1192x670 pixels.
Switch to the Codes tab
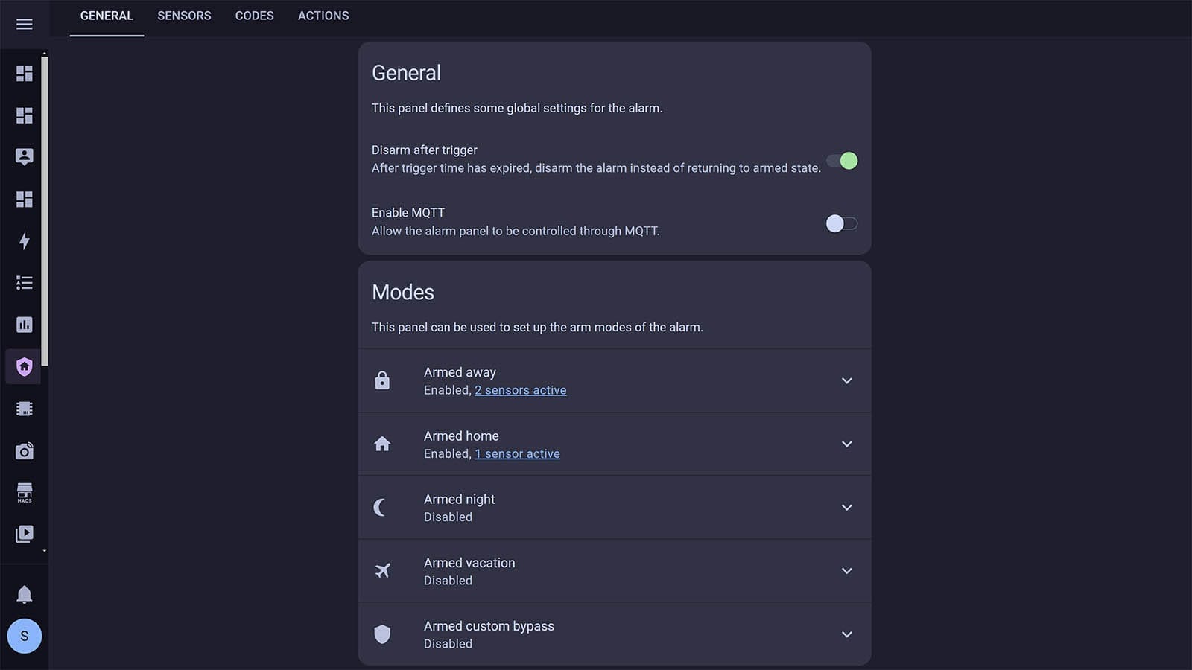point(254,16)
